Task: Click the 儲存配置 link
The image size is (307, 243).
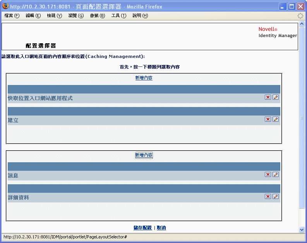Action: [x=142, y=228]
